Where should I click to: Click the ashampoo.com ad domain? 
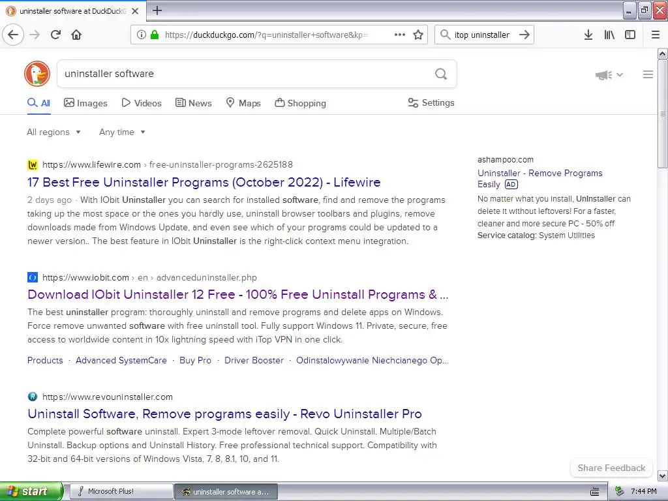(506, 160)
